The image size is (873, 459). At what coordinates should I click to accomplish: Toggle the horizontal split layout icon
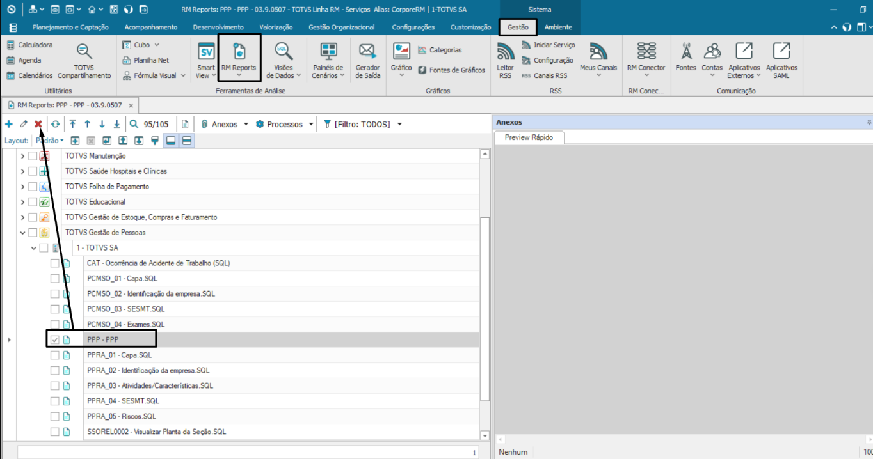click(187, 141)
